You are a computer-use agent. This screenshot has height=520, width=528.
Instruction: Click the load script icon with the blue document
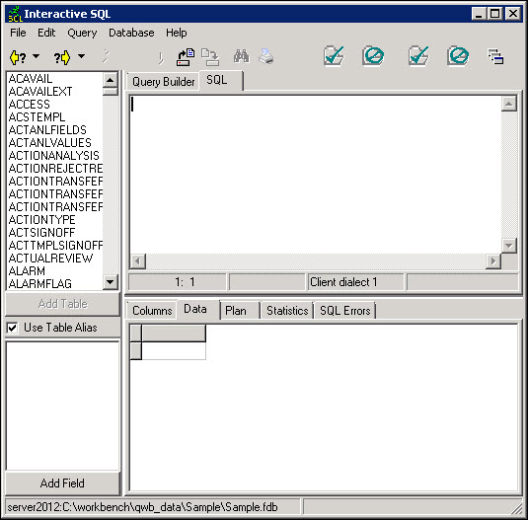186,57
